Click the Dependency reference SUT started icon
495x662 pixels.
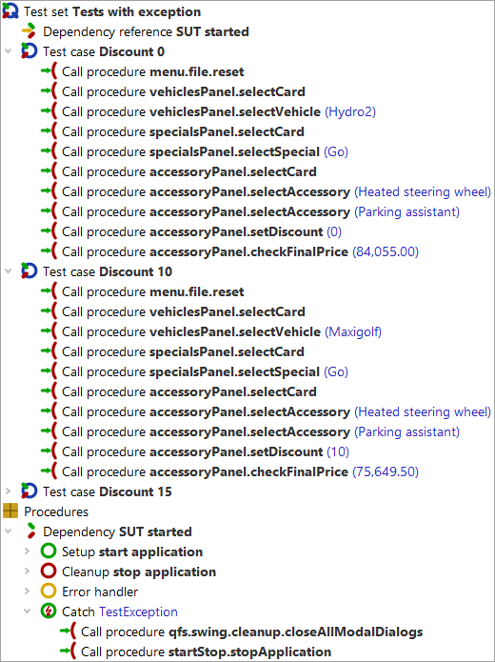pyautogui.click(x=29, y=31)
